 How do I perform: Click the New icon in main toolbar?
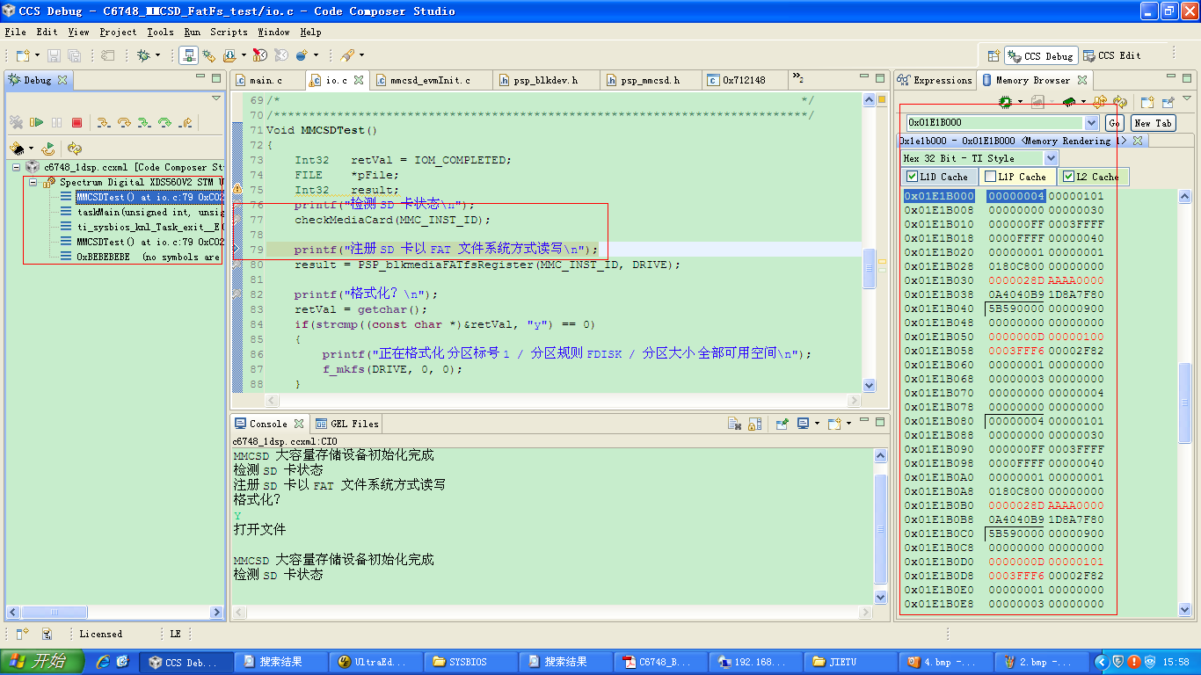tap(22, 55)
